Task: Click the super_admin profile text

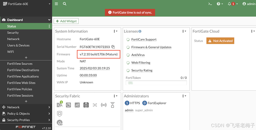Action: click(x=144, y=110)
